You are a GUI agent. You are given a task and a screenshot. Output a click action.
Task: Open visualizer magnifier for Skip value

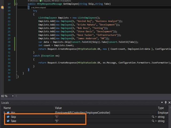[x=153, y=117]
